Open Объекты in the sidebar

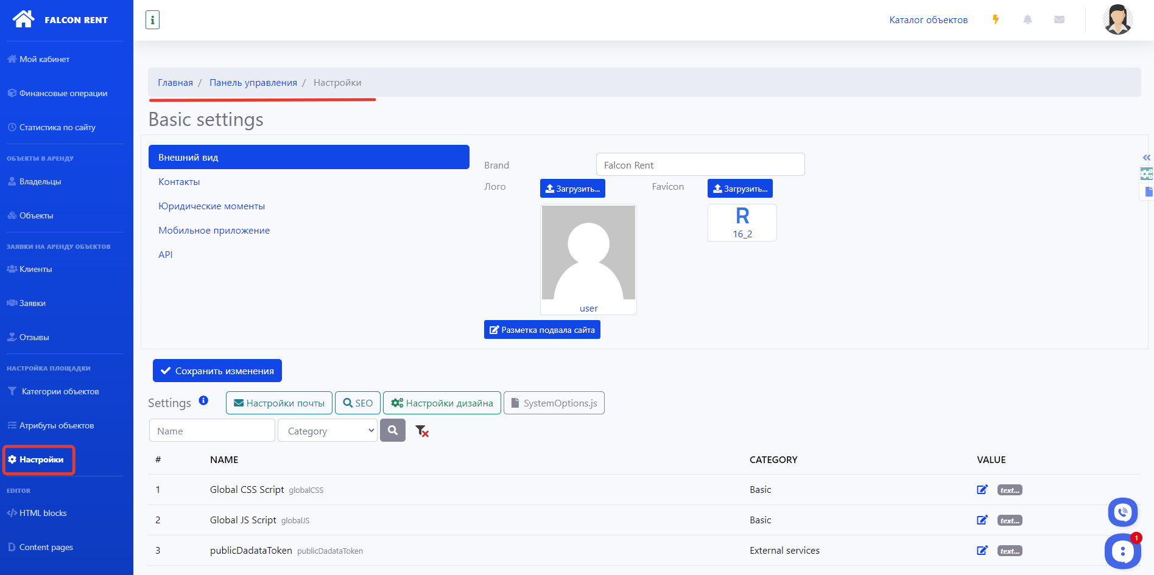click(36, 215)
